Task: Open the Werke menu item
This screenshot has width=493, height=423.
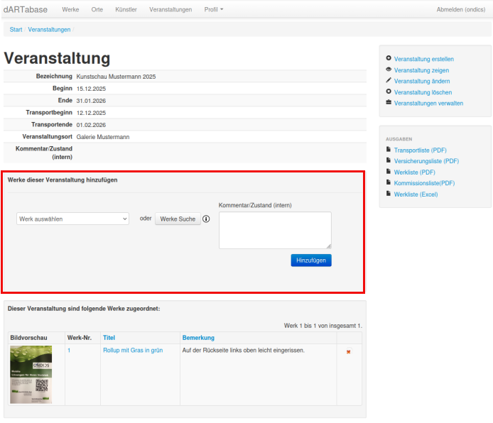Action: click(x=70, y=9)
